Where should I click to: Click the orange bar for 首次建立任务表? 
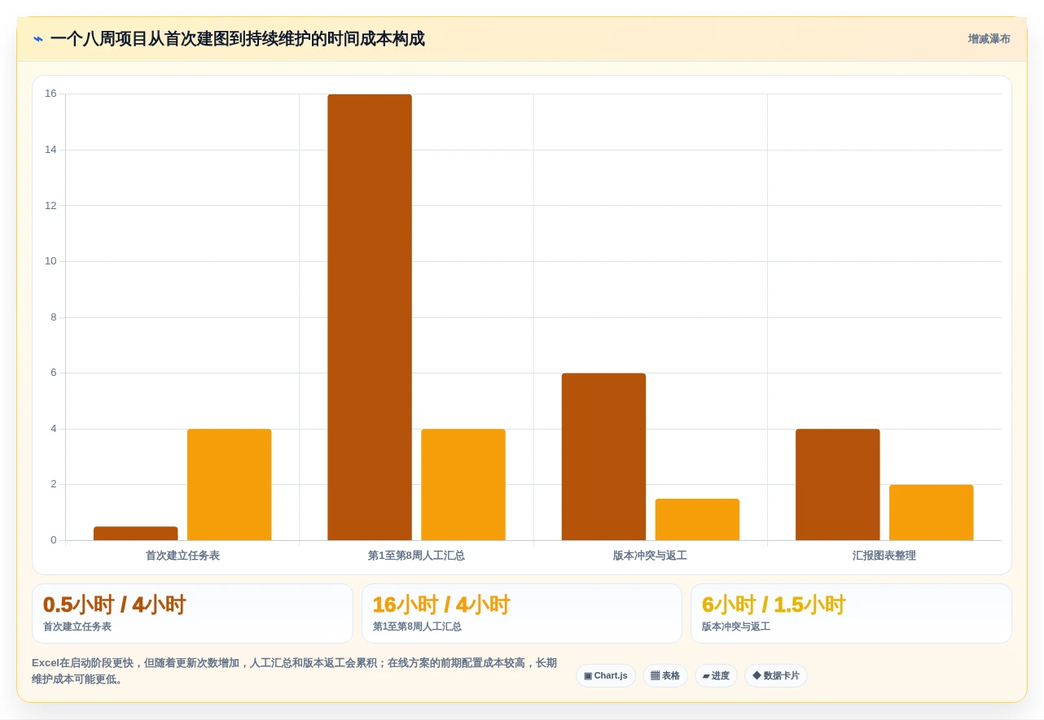click(x=229, y=485)
